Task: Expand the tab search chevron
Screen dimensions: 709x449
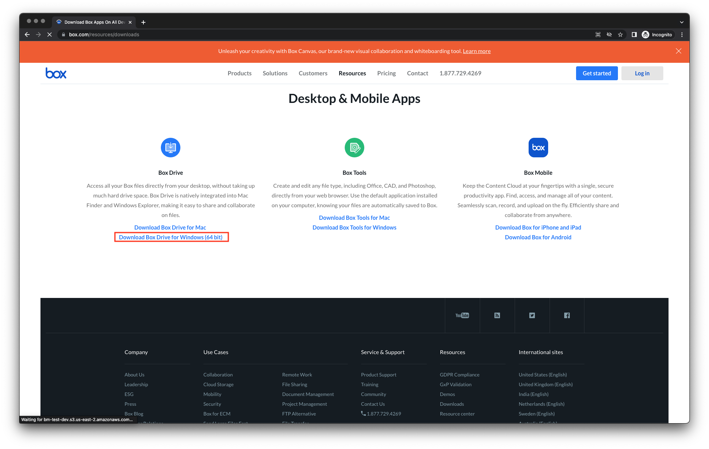Action: (681, 22)
